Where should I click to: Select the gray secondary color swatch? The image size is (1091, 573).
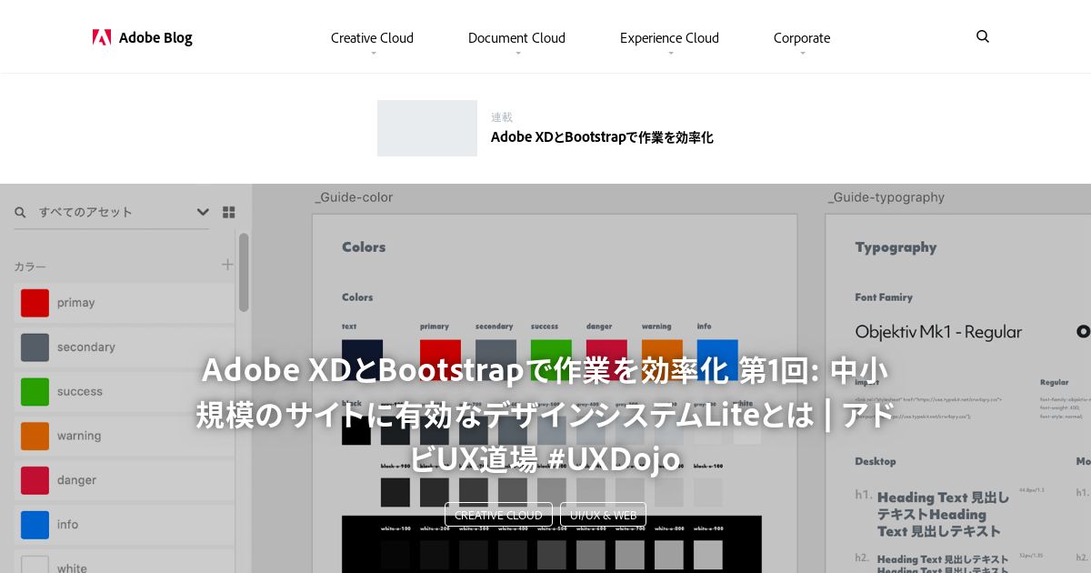[x=35, y=347]
